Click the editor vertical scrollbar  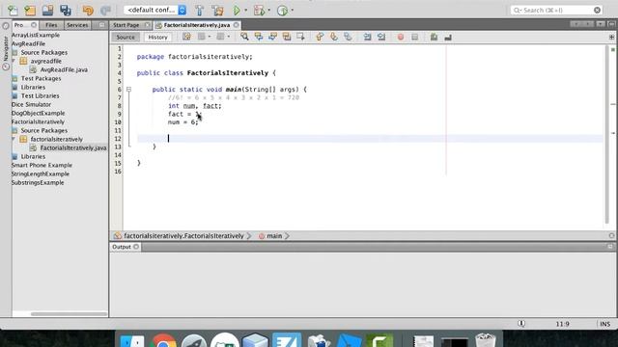pos(607,134)
